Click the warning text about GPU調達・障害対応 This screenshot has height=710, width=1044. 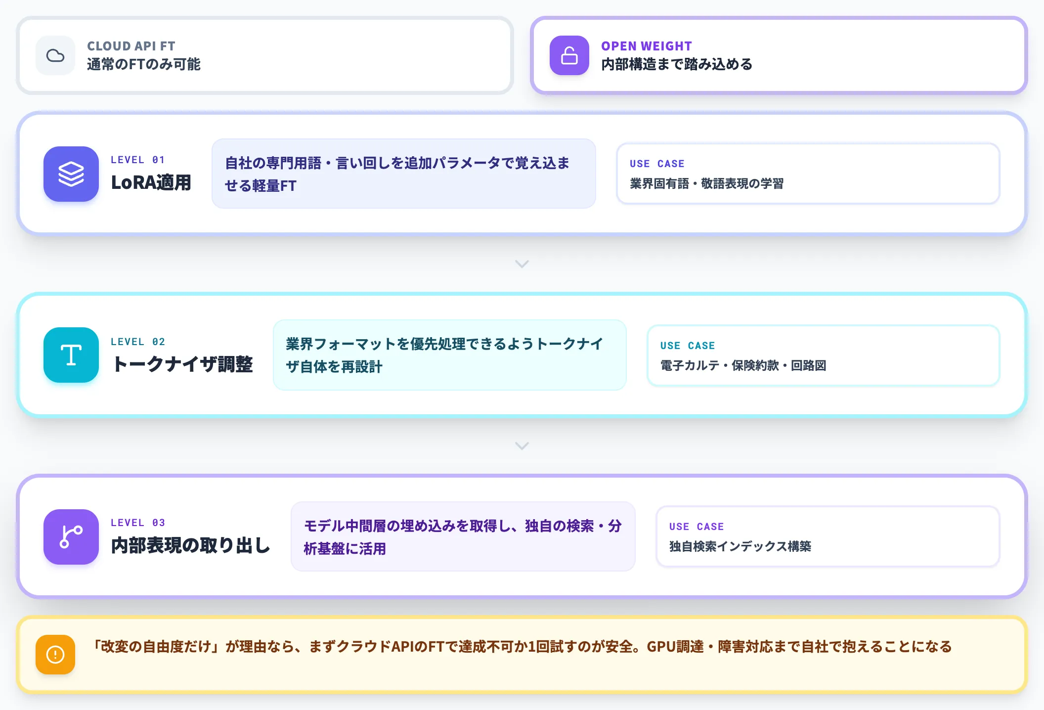tap(523, 647)
